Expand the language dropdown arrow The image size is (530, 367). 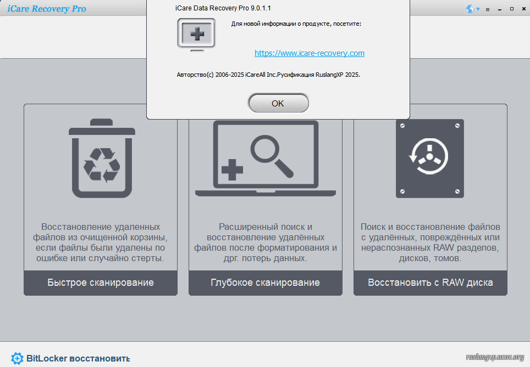tap(478, 9)
